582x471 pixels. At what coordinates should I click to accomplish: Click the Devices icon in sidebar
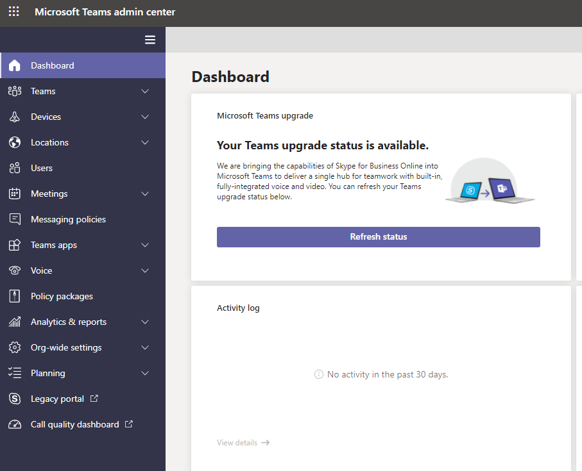(15, 117)
